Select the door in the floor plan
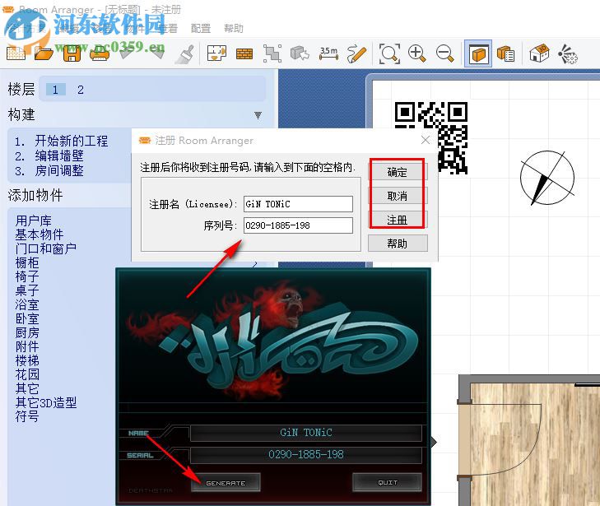Viewport: 600px width, 506px height. tap(501, 440)
